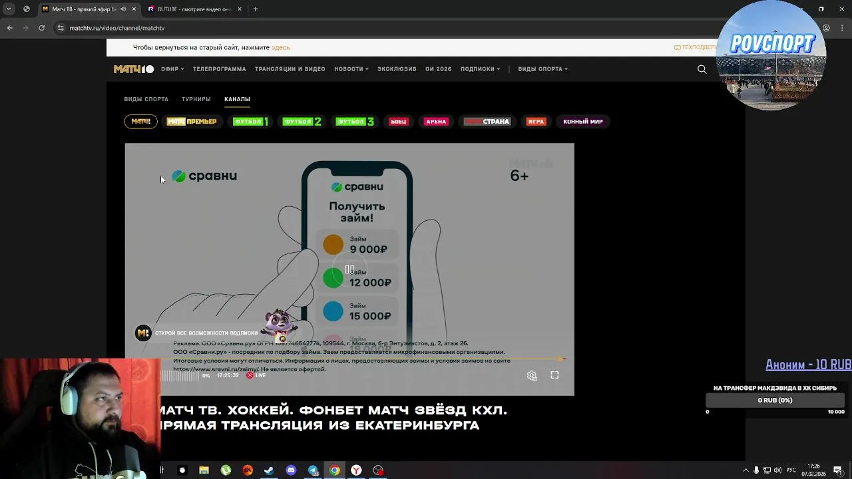Screen dimensions: 852x479
Task: Select the ИГРА channel
Action: point(536,122)
